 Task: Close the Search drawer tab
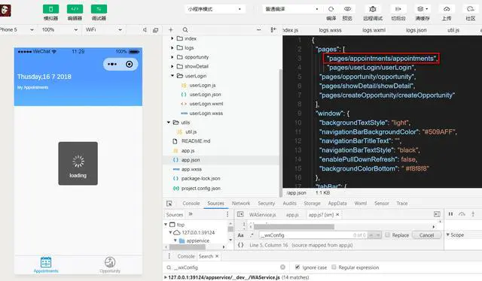[x=217, y=256]
